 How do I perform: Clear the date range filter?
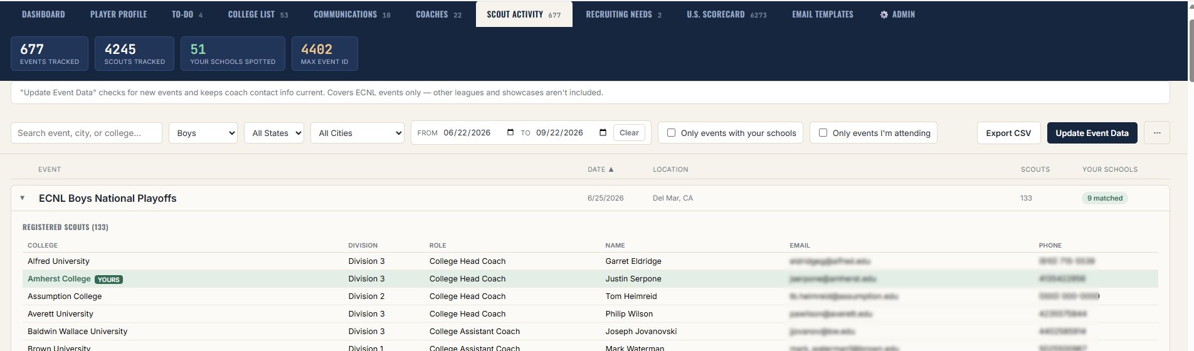[x=629, y=133]
